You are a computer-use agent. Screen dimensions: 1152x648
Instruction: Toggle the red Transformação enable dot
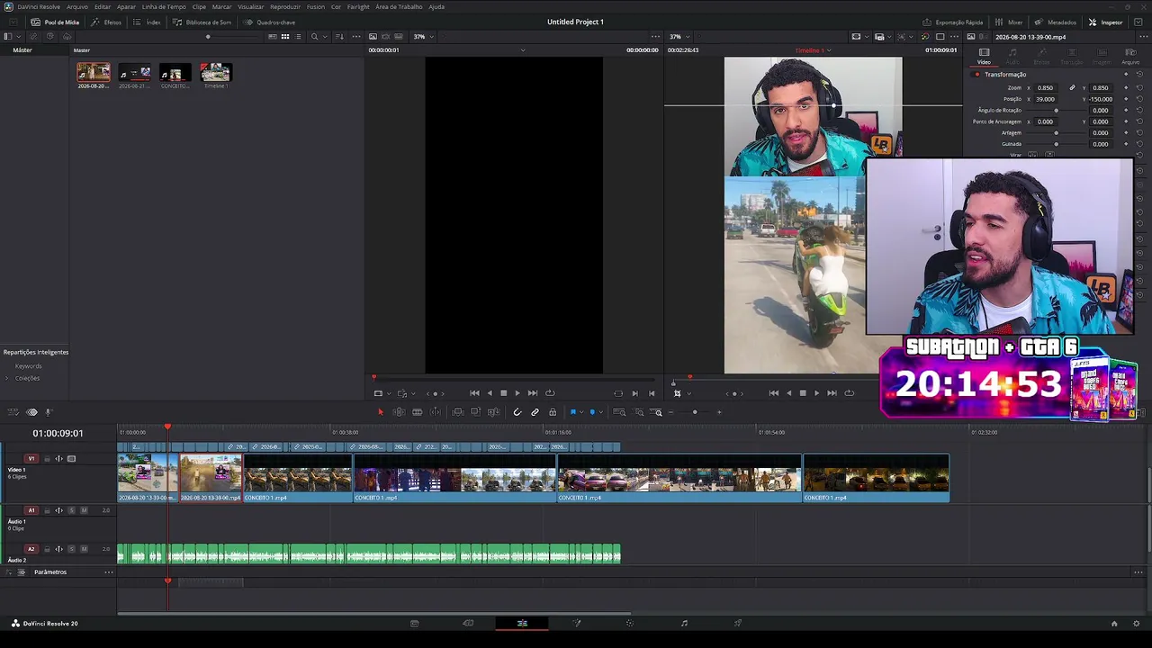point(976,75)
